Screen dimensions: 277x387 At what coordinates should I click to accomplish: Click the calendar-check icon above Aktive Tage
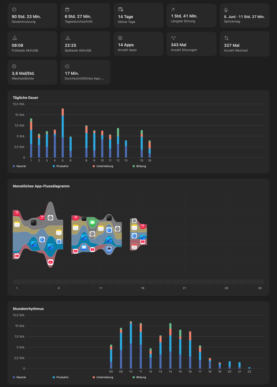(120, 10)
